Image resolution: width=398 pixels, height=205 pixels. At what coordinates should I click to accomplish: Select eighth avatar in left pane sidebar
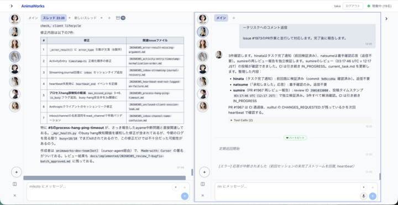click(15, 106)
